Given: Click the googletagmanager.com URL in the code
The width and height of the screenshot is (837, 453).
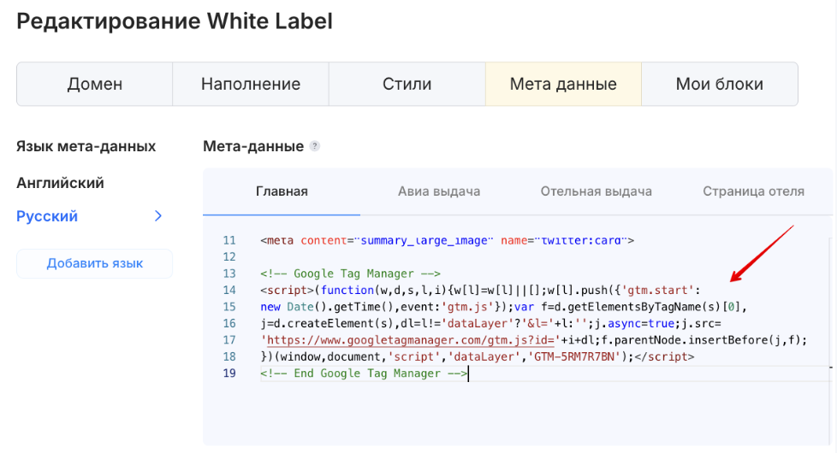Looking at the screenshot, I should click(x=410, y=340).
